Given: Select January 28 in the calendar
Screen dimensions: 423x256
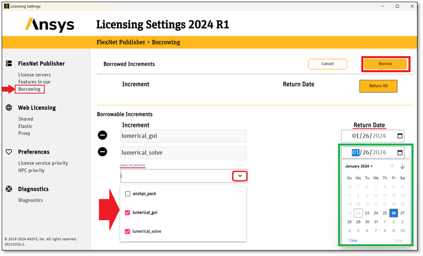Looking at the screenshot, I should pyautogui.click(x=349, y=222).
